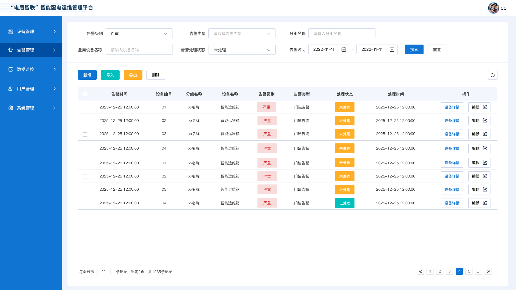This screenshot has height=290, width=516.
Task: Expand the 告警处理状态 dropdown showing 未处理
Action: click(x=242, y=50)
